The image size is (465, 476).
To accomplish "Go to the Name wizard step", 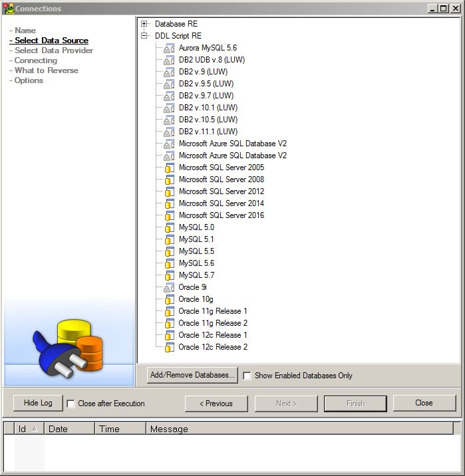I will [25, 31].
